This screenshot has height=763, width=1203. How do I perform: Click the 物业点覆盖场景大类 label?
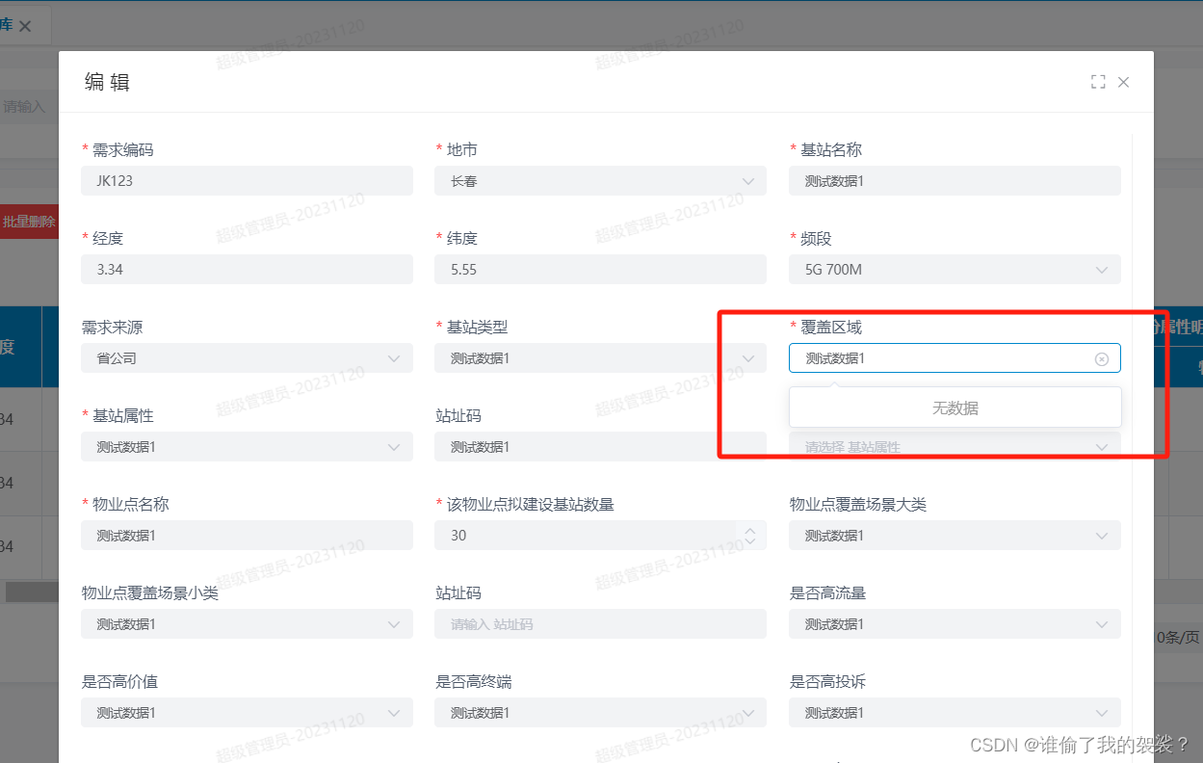click(858, 505)
